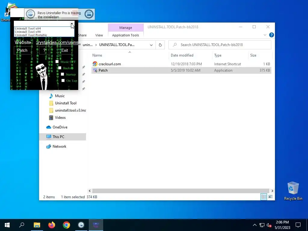Launch Firefox from the taskbar
Screen dimensions: 308x231
click(x=52, y=225)
